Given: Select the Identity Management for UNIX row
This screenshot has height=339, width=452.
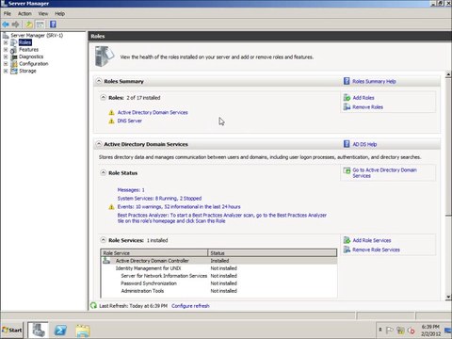Looking at the screenshot, I should pos(218,268).
